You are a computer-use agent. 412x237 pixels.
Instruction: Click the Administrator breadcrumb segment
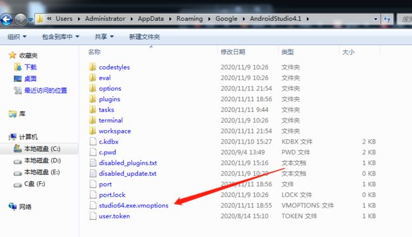pos(105,19)
